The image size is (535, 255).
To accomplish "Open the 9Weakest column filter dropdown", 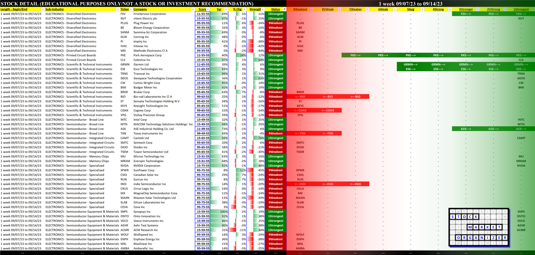I will [312, 9].
